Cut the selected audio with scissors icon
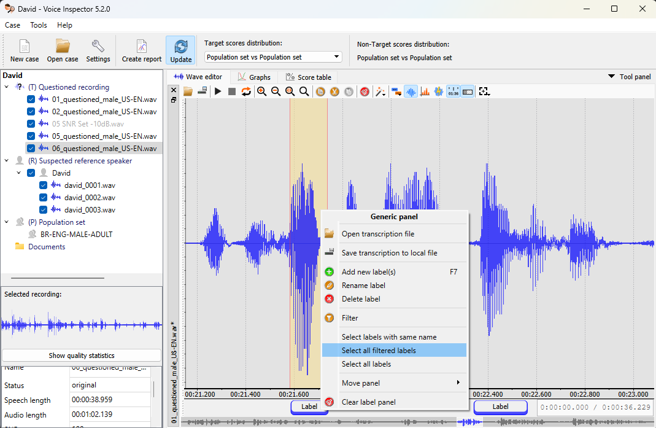The width and height of the screenshot is (656, 428). click(x=334, y=91)
